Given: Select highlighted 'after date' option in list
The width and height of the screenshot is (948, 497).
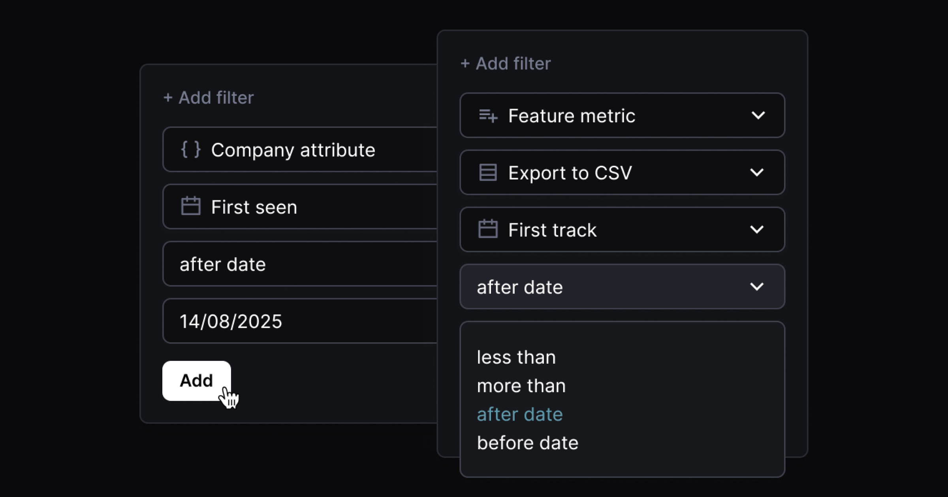Looking at the screenshot, I should 519,414.
